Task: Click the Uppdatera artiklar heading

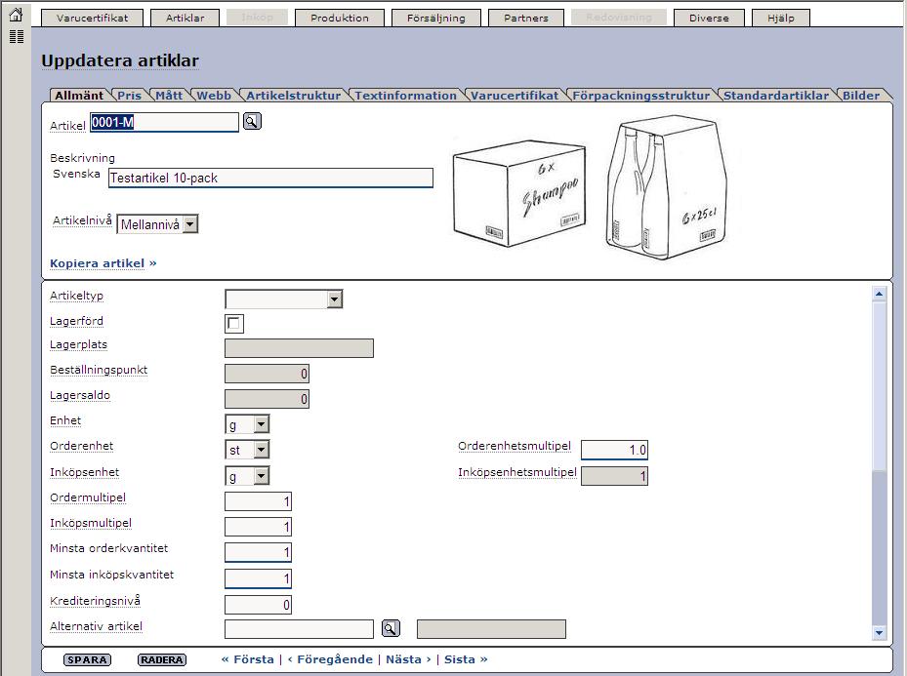Action: (x=120, y=60)
